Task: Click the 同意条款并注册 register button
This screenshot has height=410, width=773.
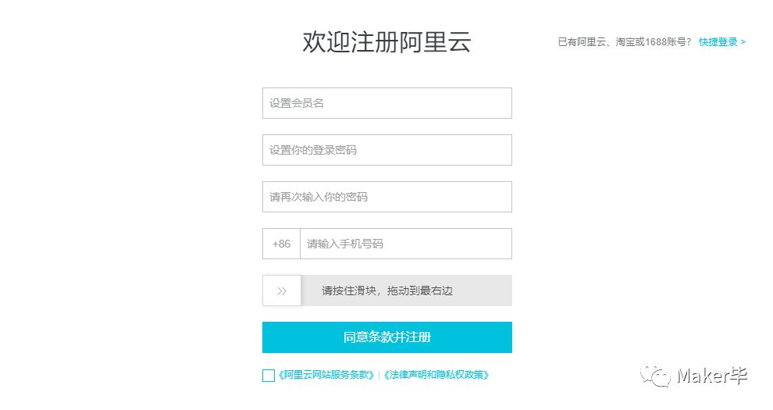Action: click(387, 337)
